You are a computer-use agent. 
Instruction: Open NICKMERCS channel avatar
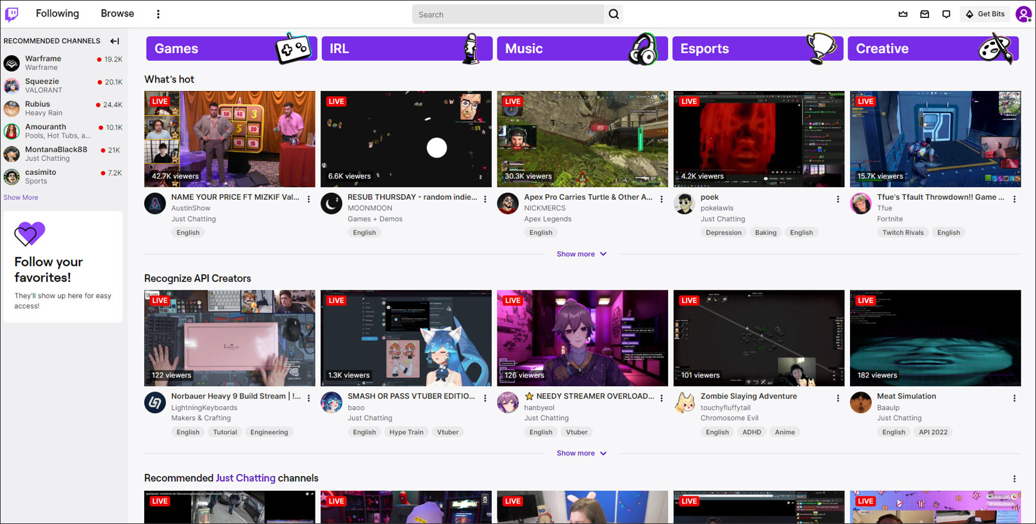(508, 204)
